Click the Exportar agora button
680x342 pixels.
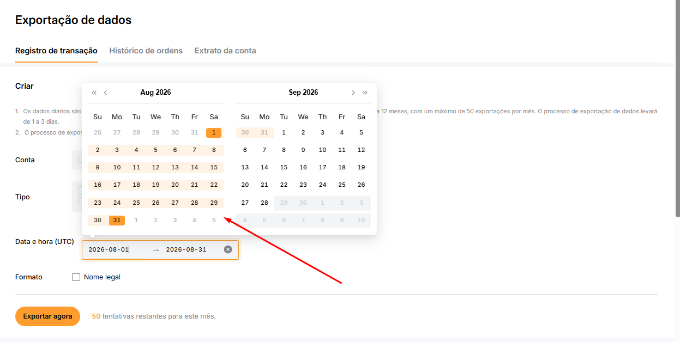coord(47,316)
